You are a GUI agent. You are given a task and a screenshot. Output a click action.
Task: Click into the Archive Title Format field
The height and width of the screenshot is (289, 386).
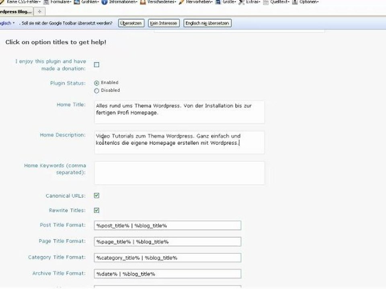coord(167,274)
